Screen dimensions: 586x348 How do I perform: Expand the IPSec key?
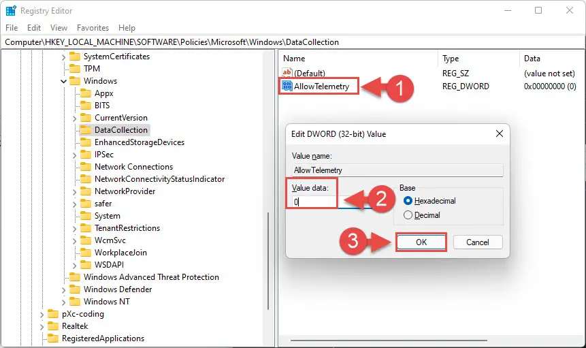coord(74,155)
